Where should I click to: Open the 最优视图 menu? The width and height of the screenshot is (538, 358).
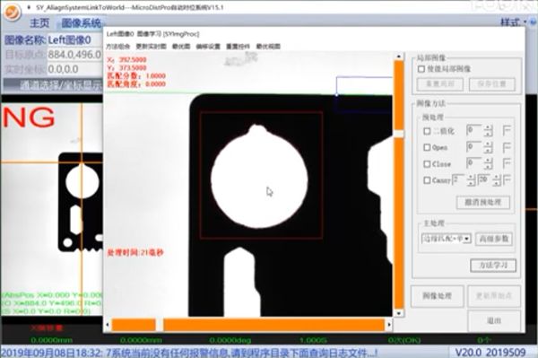[268, 47]
